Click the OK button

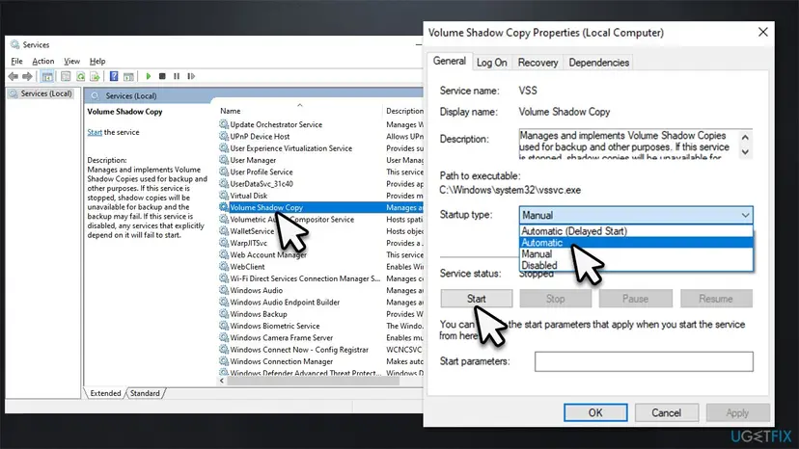click(595, 412)
